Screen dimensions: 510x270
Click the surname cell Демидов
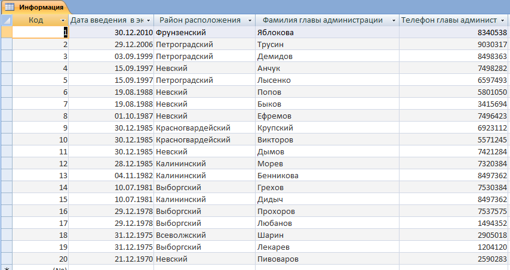(327, 56)
